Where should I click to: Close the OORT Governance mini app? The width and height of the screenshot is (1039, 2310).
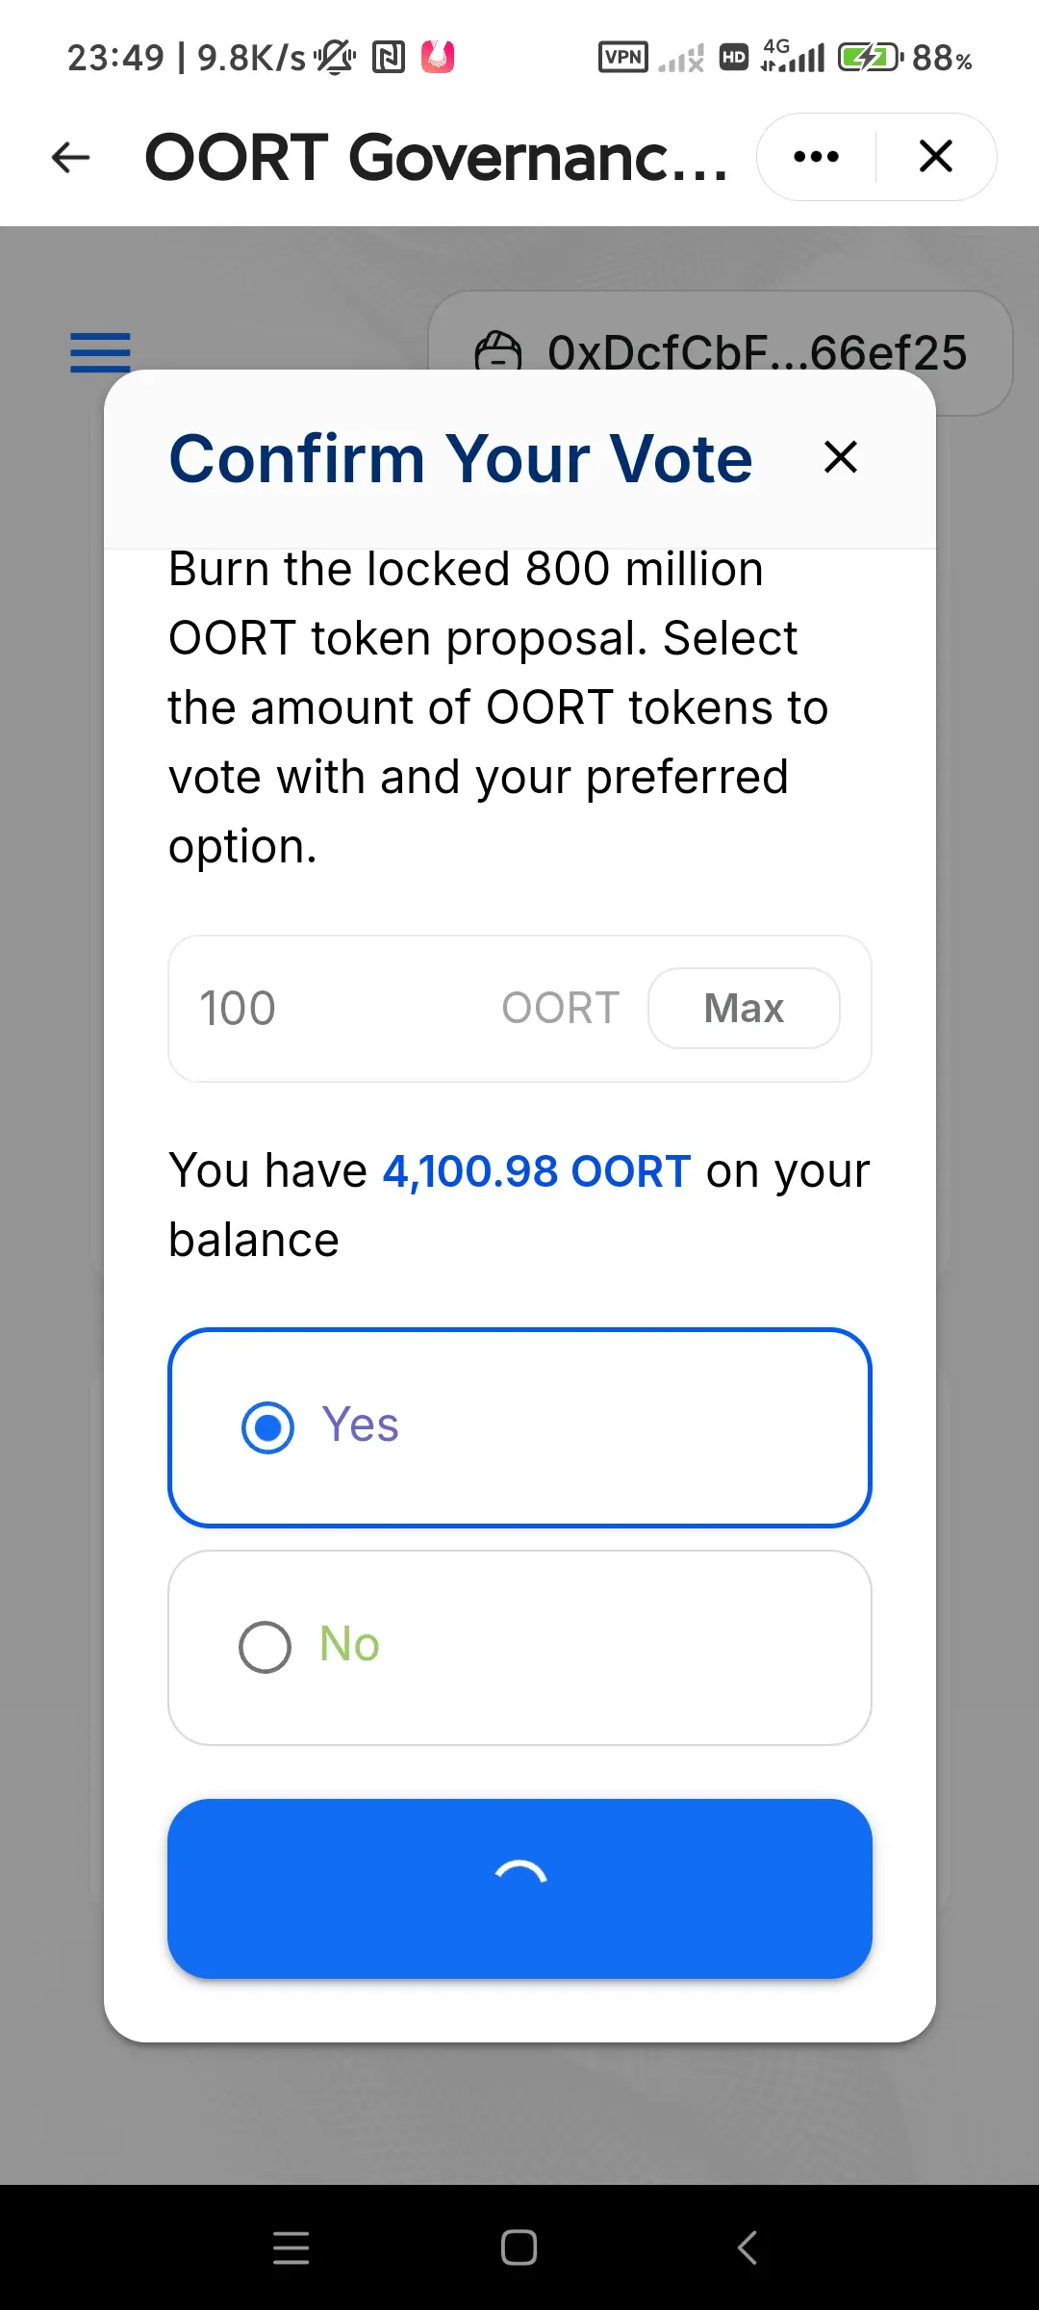pos(935,156)
